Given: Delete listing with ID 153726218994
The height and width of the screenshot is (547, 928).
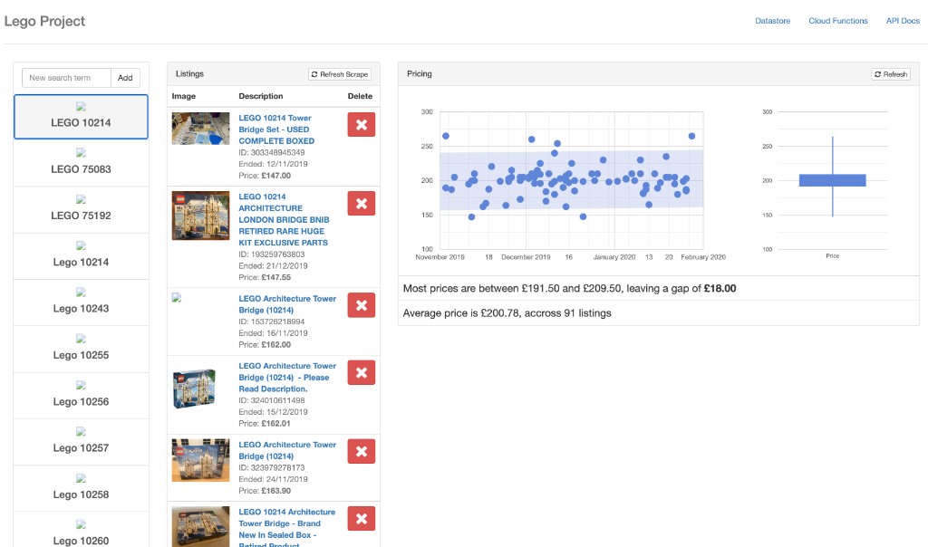Looking at the screenshot, I should coord(361,306).
